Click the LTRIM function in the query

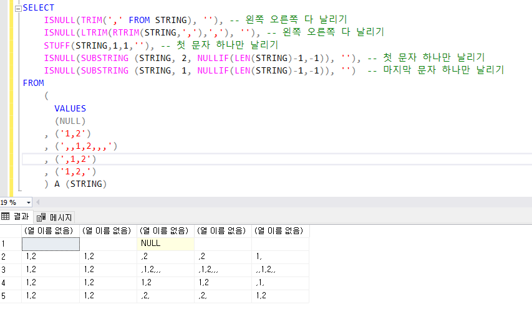[x=94, y=33]
